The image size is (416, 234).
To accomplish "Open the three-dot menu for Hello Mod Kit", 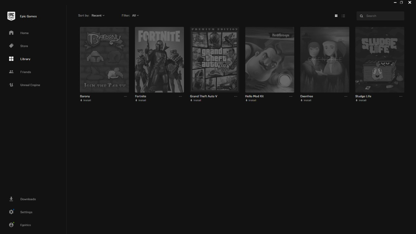I will coord(291,96).
